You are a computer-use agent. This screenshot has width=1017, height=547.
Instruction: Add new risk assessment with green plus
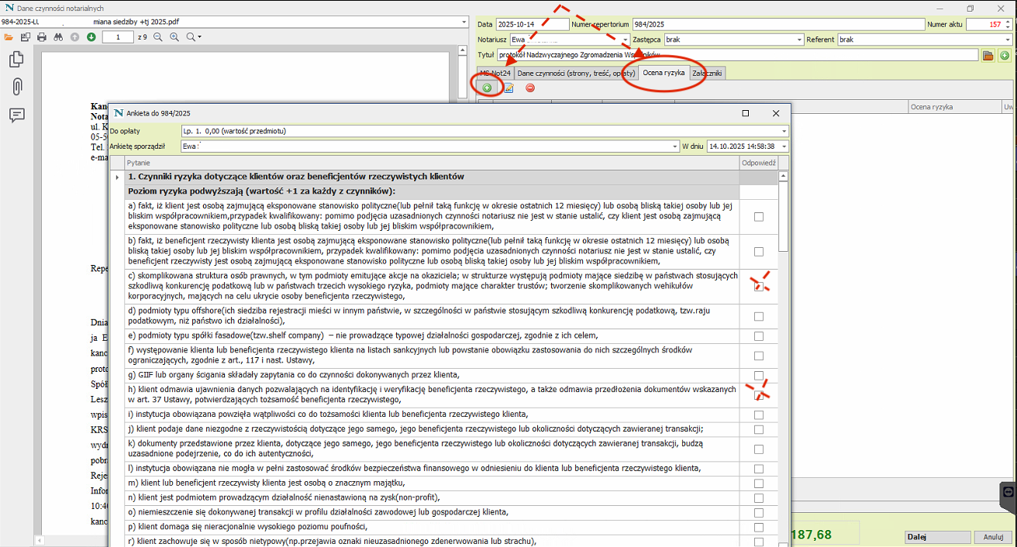click(487, 88)
